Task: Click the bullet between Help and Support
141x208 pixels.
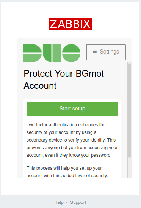Action: point(67,202)
